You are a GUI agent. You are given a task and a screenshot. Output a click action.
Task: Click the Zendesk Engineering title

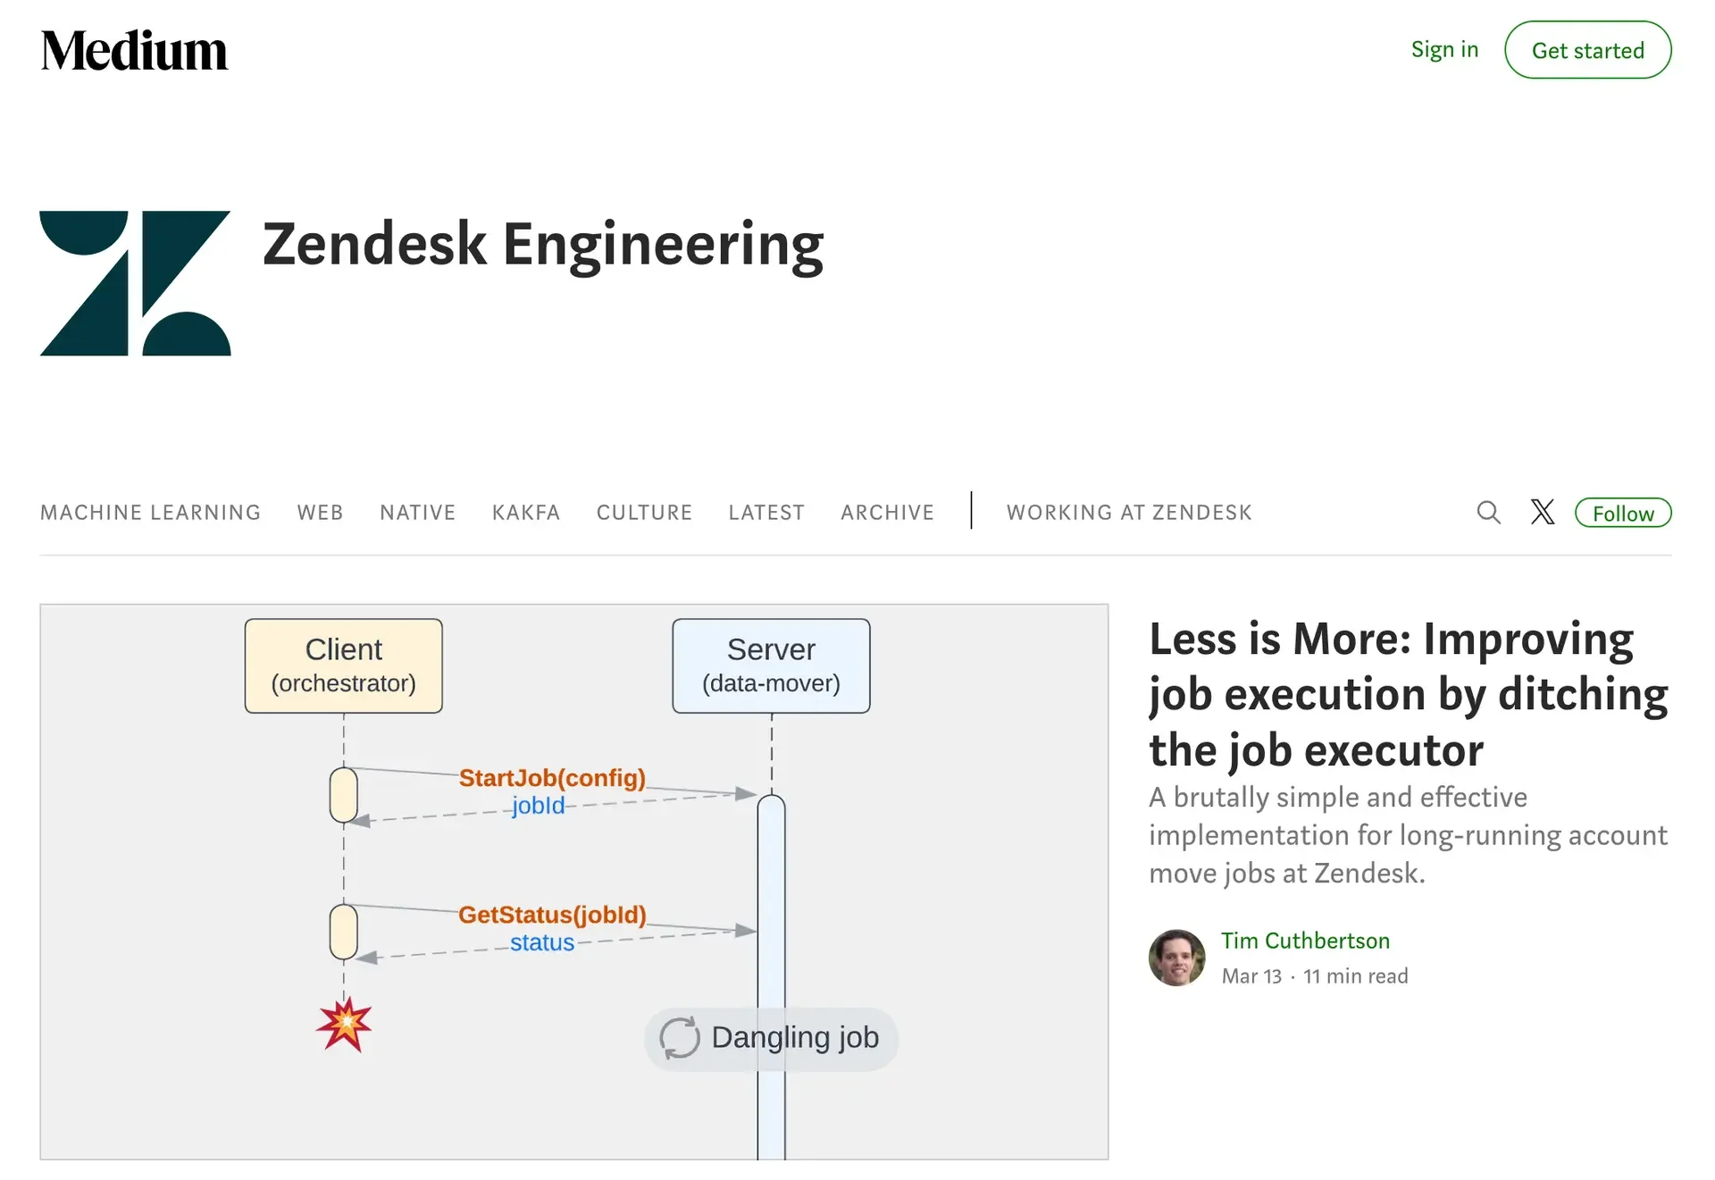coord(543,244)
